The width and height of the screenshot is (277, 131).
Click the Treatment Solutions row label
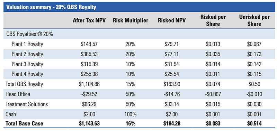point(27,104)
